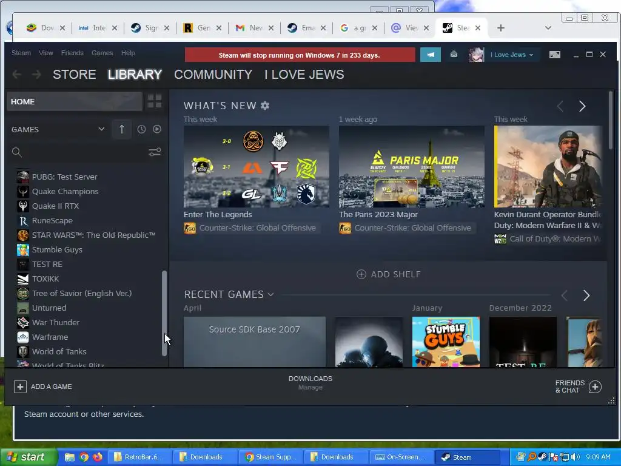This screenshot has width=621, height=466.
Task: Select PUBG: Test Server game icon
Action: [23, 177]
